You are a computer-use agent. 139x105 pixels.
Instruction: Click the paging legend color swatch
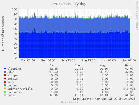5,85
